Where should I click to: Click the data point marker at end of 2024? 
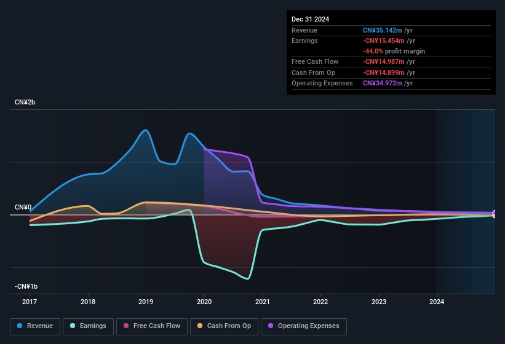pos(495,214)
